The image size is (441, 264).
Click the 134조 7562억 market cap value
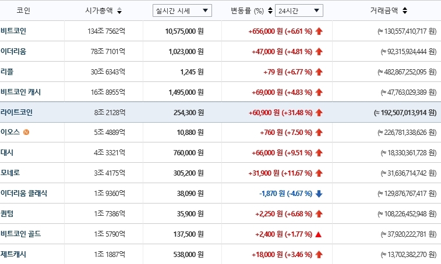106,31
